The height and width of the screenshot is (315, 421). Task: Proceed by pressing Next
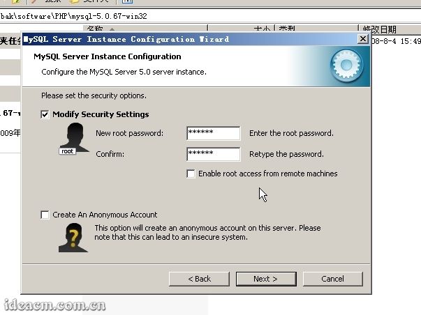coord(265,279)
